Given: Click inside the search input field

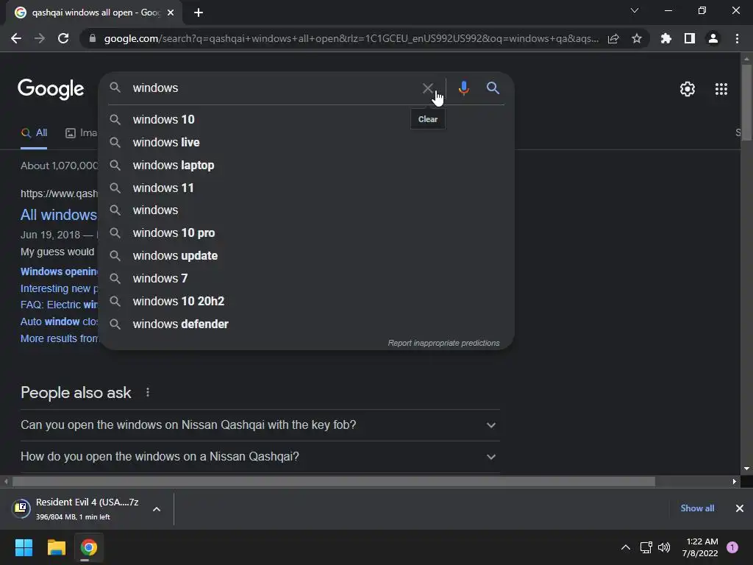Looking at the screenshot, I should [x=274, y=88].
